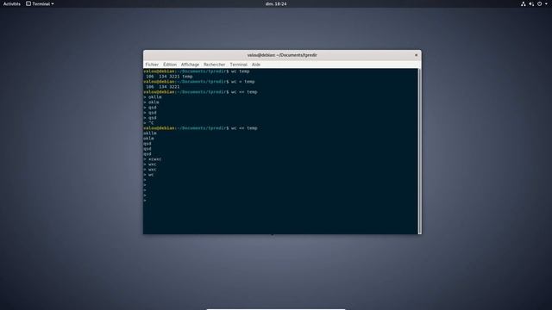This screenshot has height=310, width=552.
Task: Click the "> wc" heredoc line
Action: point(148,175)
